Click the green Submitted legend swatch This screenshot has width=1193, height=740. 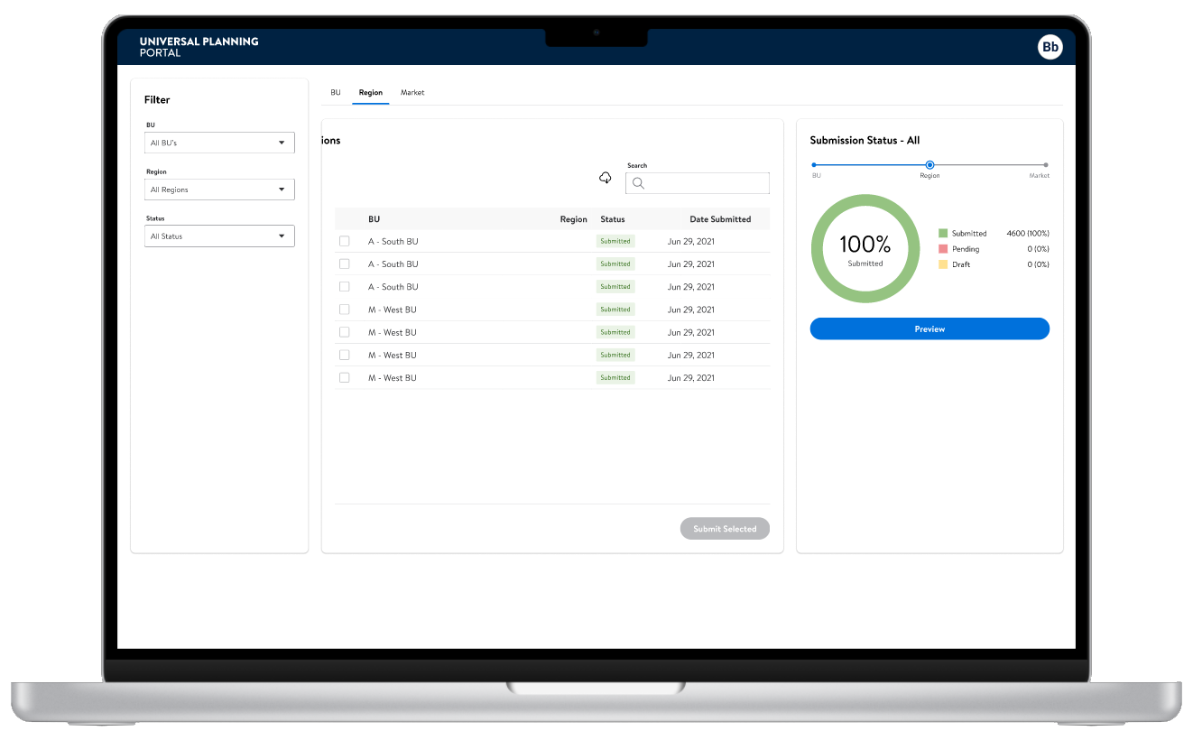[x=943, y=233]
